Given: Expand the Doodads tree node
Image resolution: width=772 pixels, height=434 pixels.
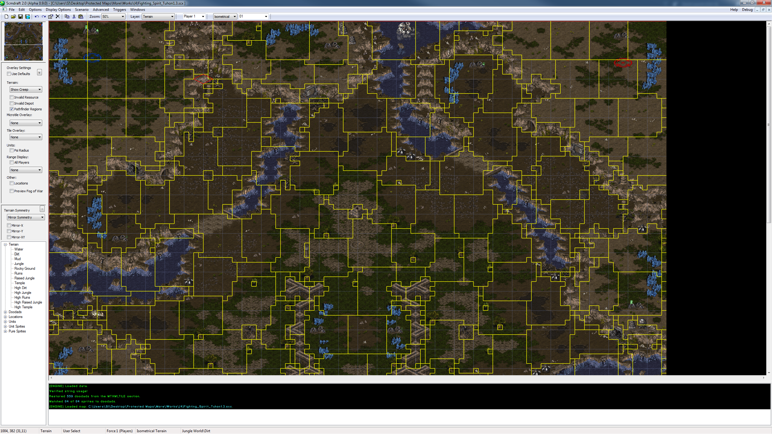Looking at the screenshot, I should point(5,312).
